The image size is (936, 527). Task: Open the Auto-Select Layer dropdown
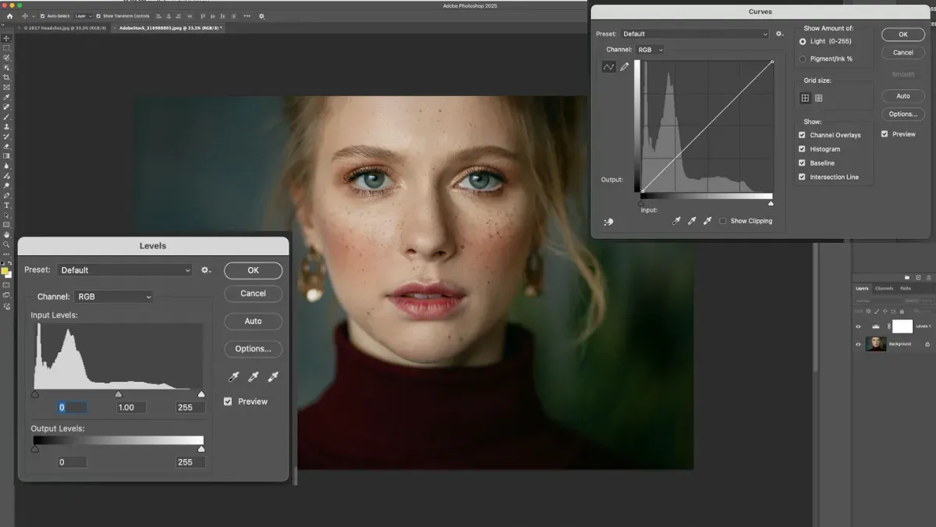tap(82, 16)
